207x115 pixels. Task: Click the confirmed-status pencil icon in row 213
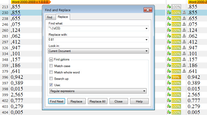[x=169, y=6]
